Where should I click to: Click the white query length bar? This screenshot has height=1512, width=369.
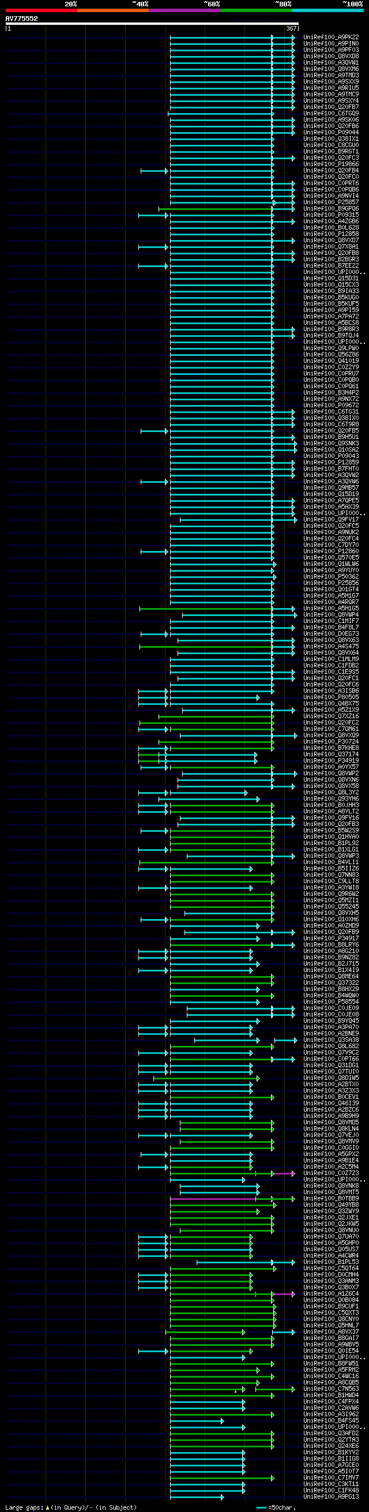152,24
